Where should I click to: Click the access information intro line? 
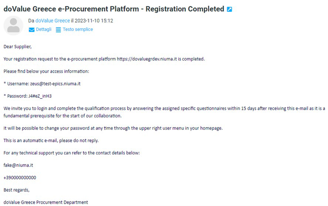click(x=46, y=71)
